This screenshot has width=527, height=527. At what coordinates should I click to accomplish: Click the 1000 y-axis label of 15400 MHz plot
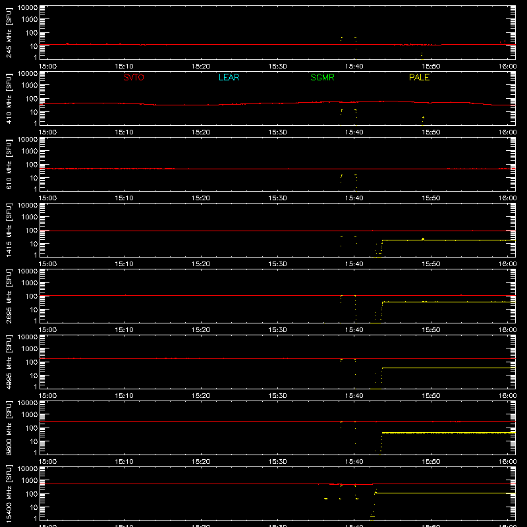30,481
